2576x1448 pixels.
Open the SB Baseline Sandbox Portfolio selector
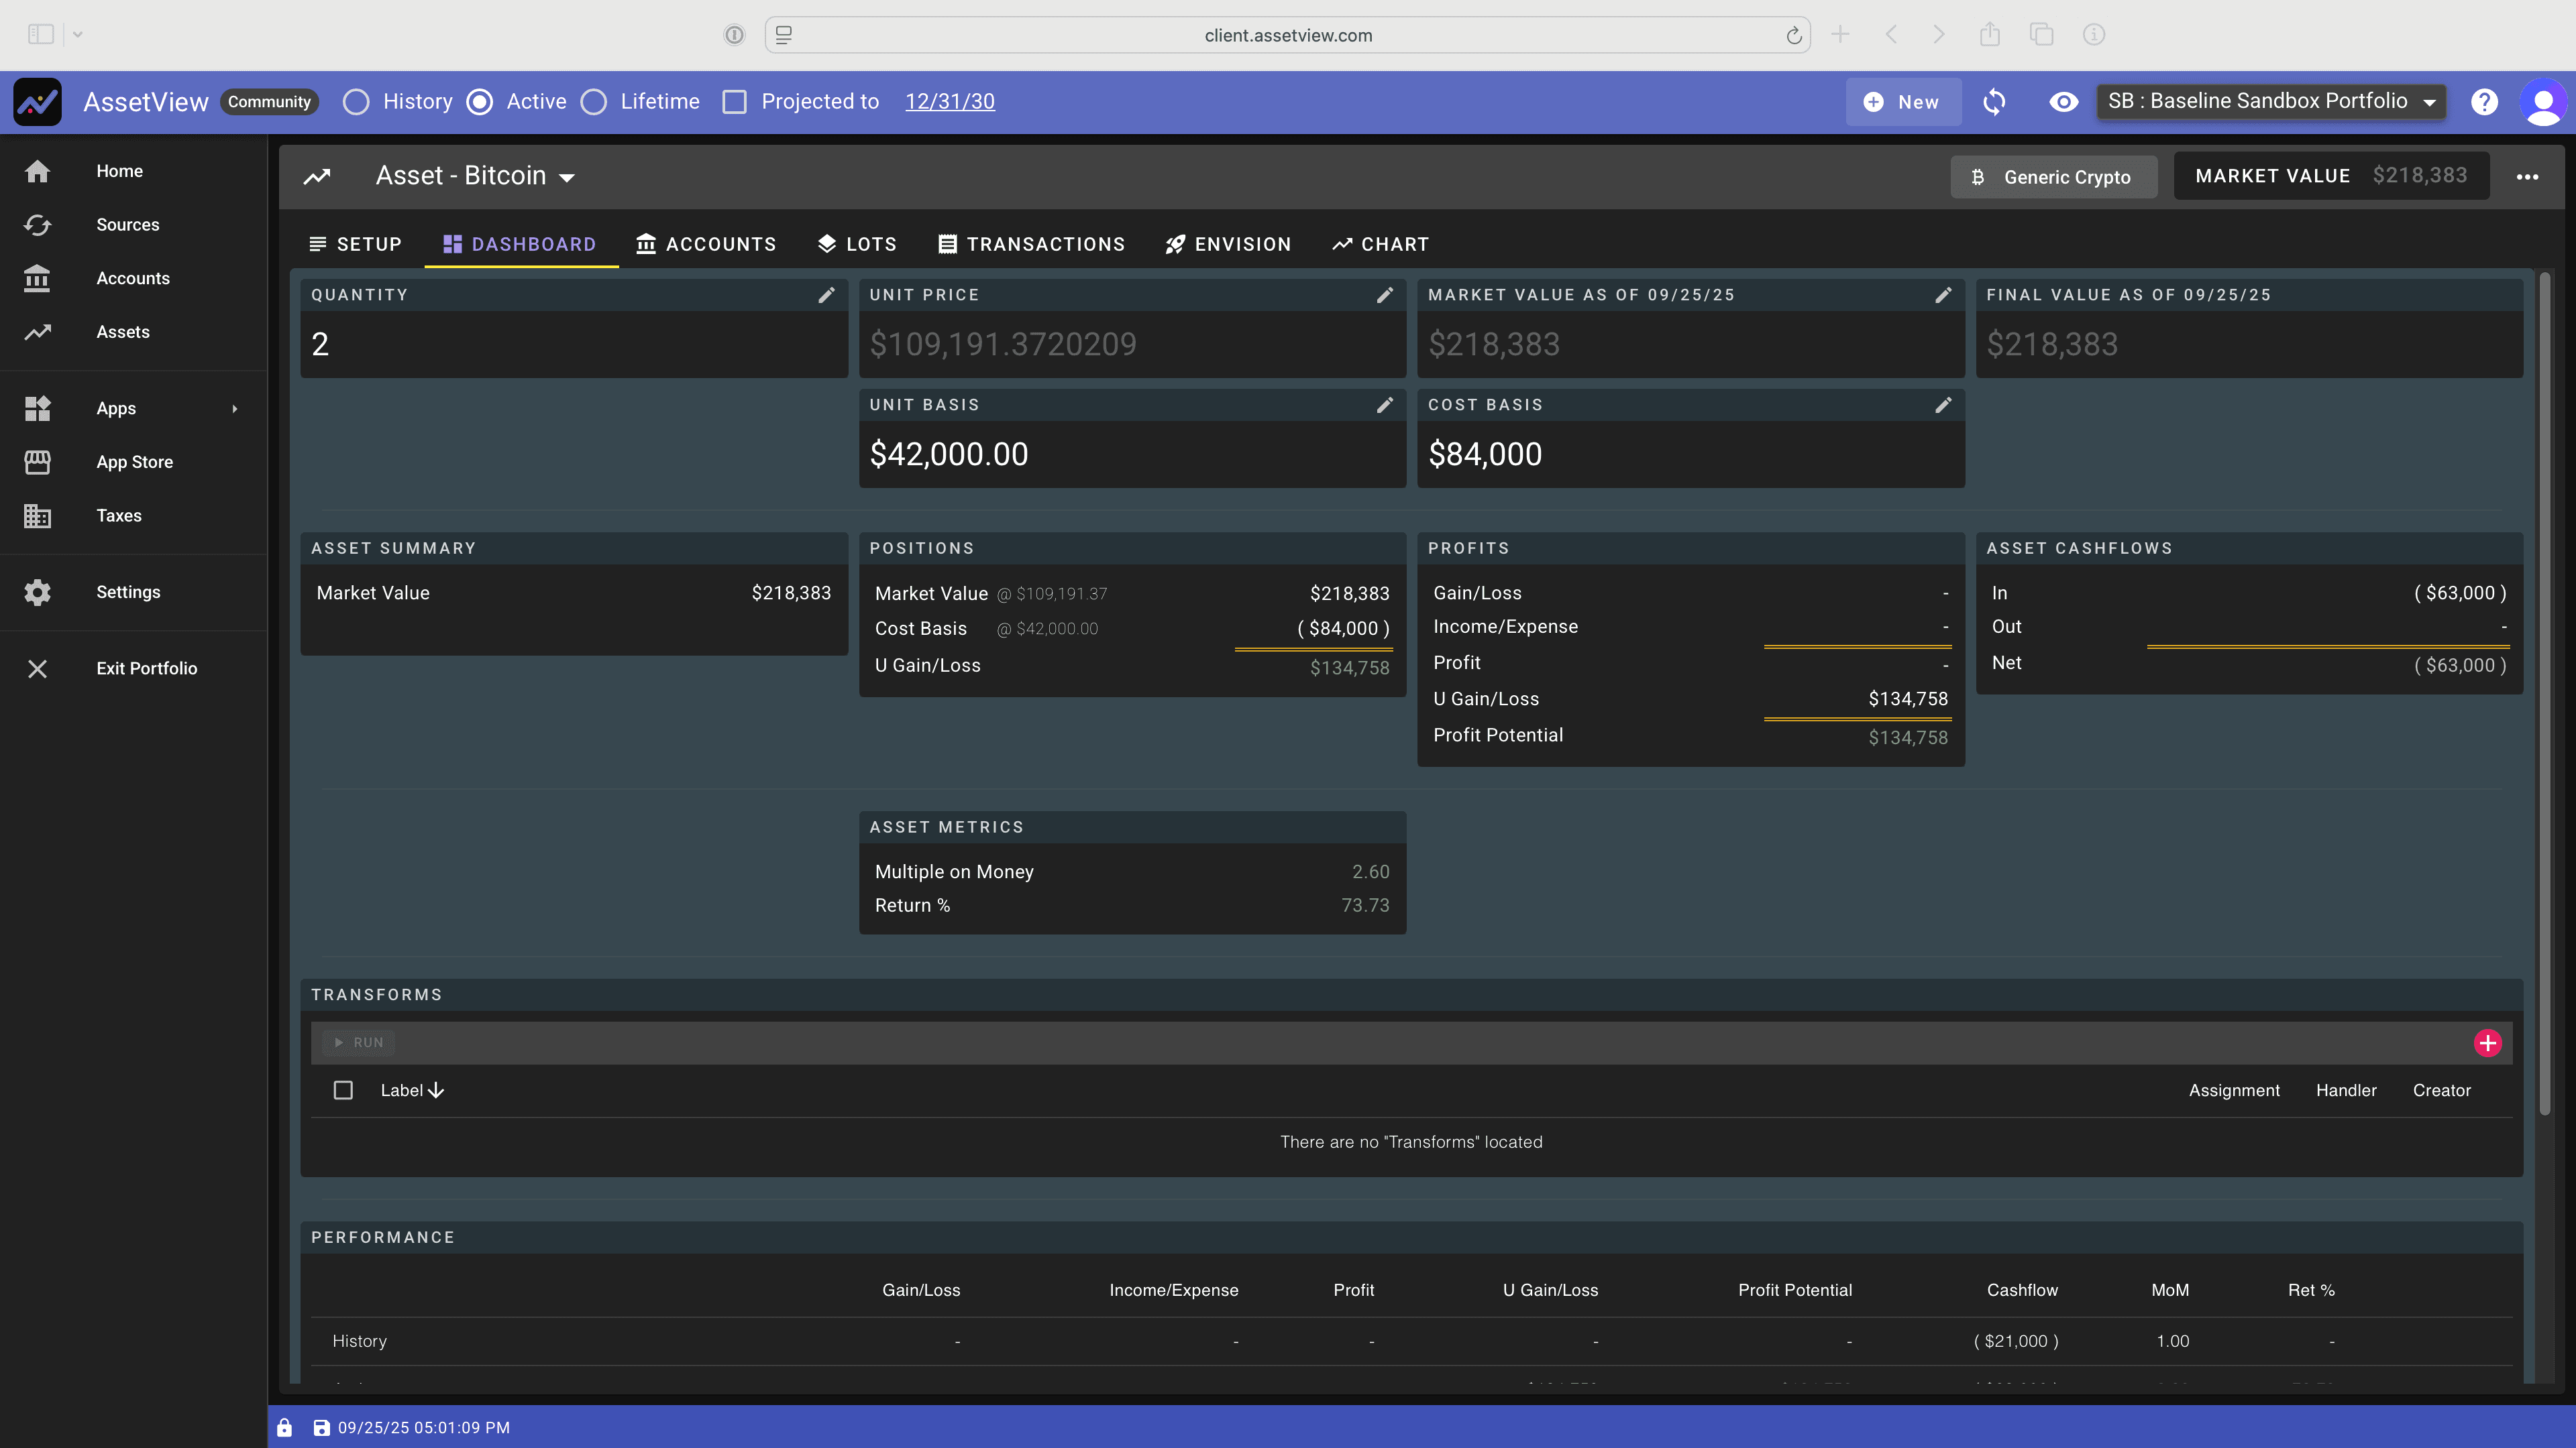(2270, 101)
